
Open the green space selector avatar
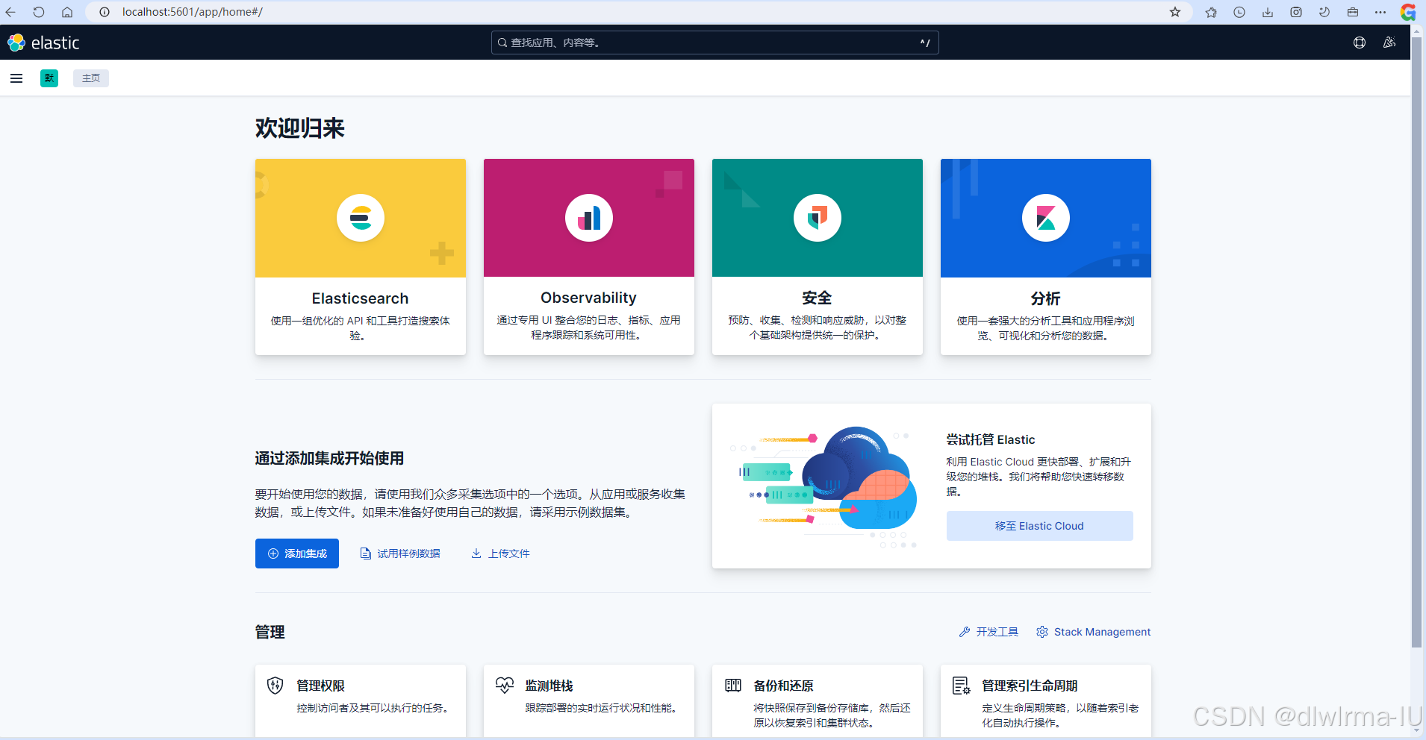49,78
